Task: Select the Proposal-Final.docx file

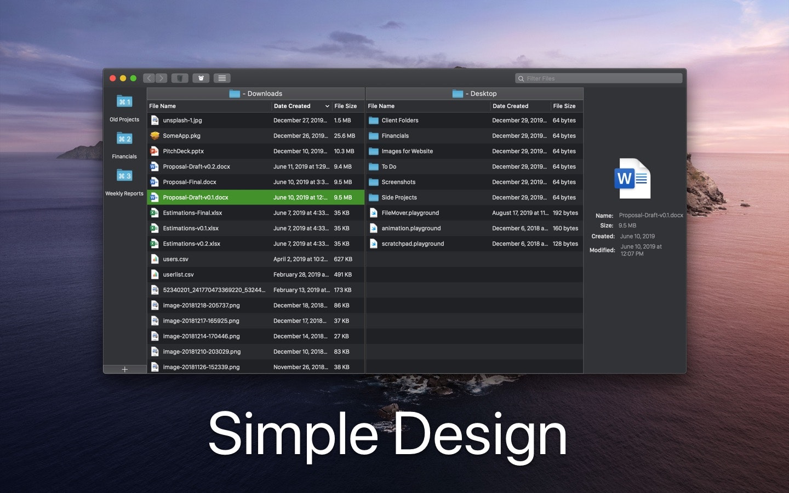Action: point(188,181)
